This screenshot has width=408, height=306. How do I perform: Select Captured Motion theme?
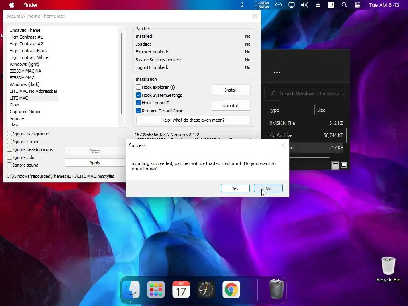[x=26, y=112]
